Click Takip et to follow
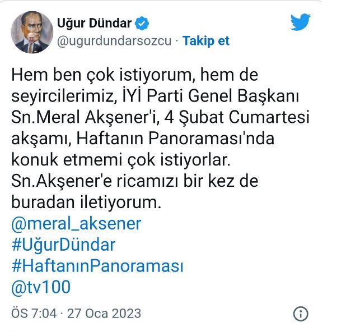Image resolution: width=346 pixels, height=331 pixels. point(206,41)
